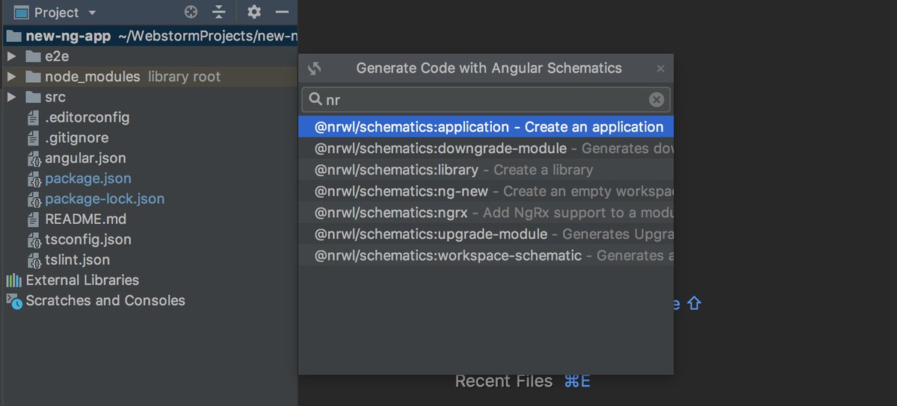Choose @nrwl/schematics:ngrx schematic
Screen dimensions: 897x406
pos(486,213)
